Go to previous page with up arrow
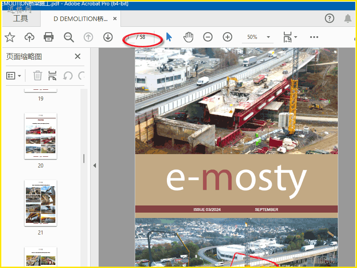Image resolution: width=357 pixels, height=268 pixels. point(88,37)
